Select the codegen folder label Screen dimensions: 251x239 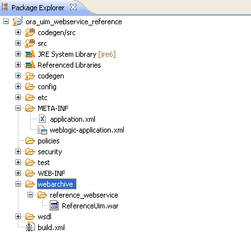coord(51,76)
